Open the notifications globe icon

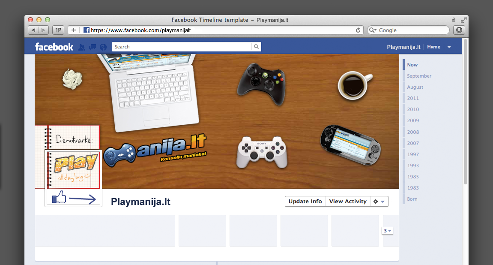tap(103, 47)
